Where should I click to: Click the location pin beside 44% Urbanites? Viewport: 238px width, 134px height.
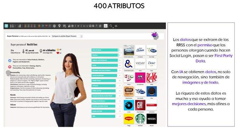point(41,51)
